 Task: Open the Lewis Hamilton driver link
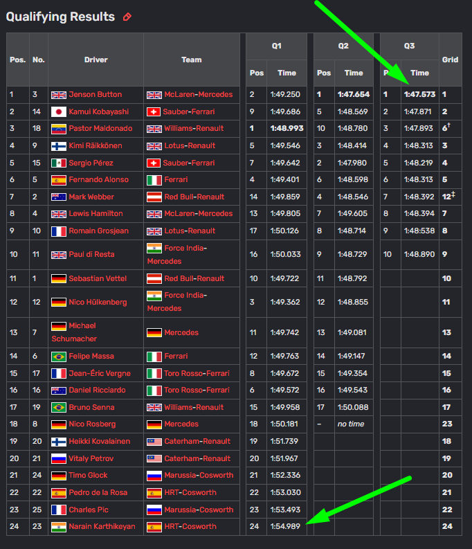96,214
